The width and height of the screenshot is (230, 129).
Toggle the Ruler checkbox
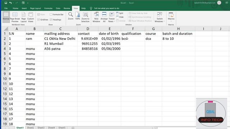point(39,14)
